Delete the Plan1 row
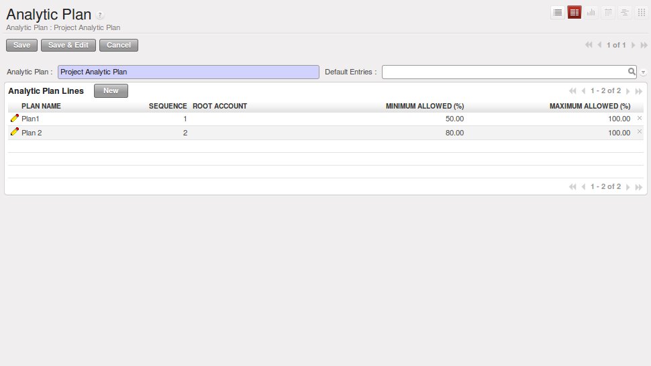Viewport: 651px width, 366px height. pos(639,118)
